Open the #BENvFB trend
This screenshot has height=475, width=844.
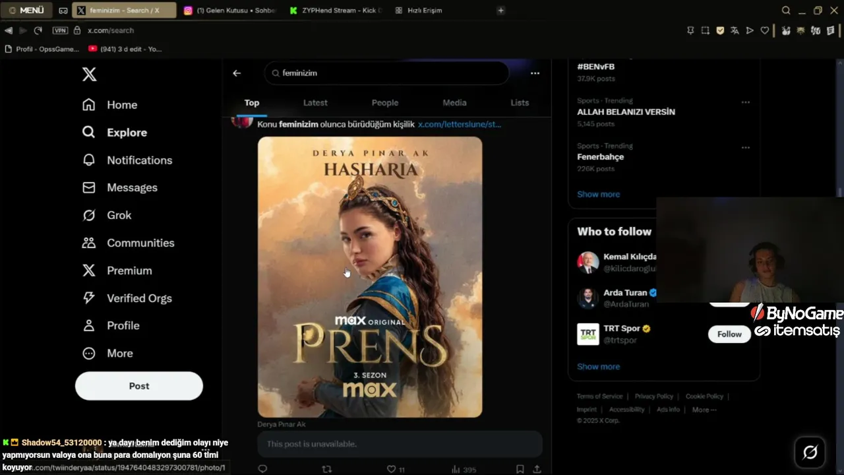(595, 67)
